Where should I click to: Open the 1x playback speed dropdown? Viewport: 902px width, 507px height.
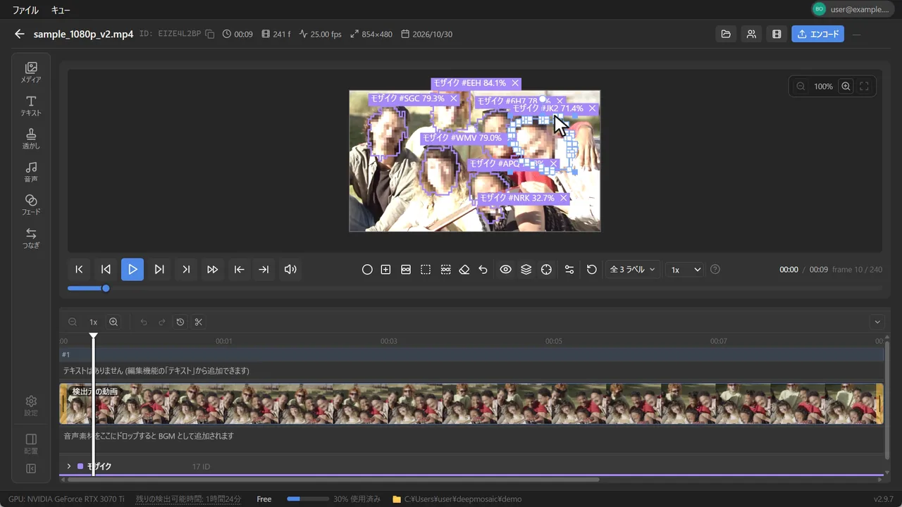tap(686, 270)
